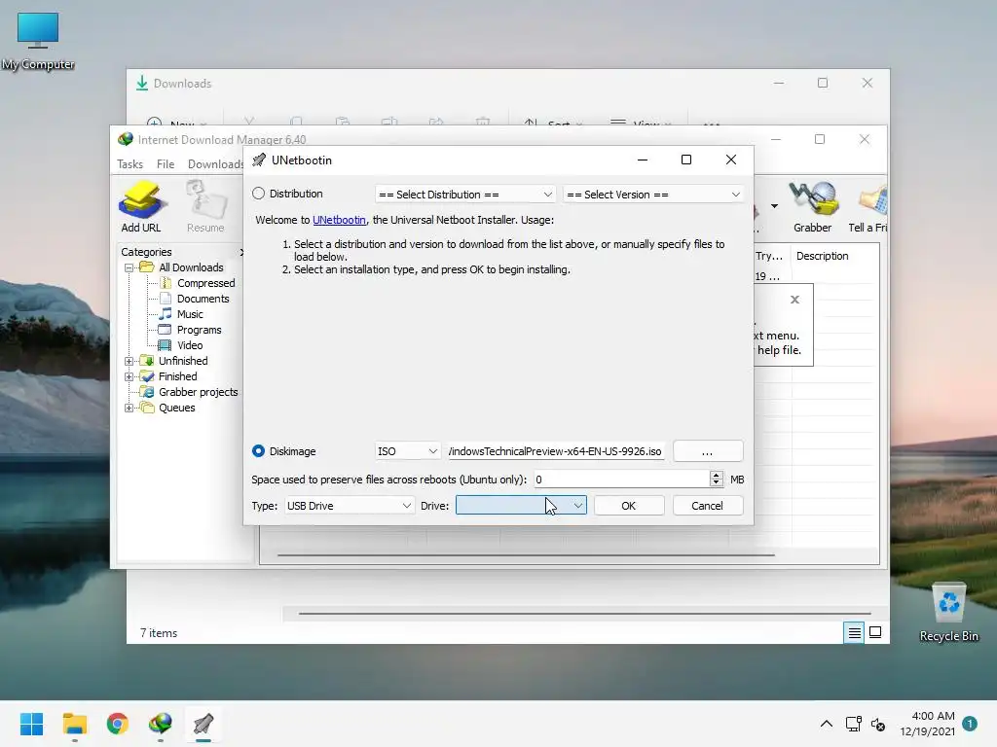Expand the Finished category tree node
The height and width of the screenshot is (747, 997).
(129, 376)
